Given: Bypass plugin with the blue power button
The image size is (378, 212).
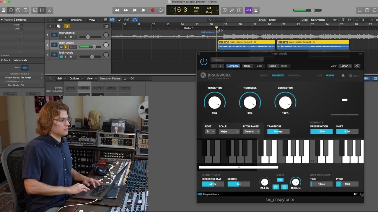Looking at the screenshot, I should click(204, 62).
